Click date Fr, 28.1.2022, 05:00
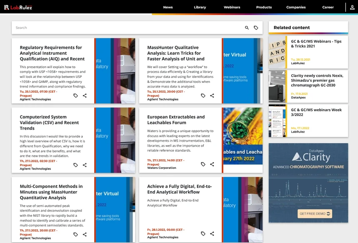 [x=166, y=232]
